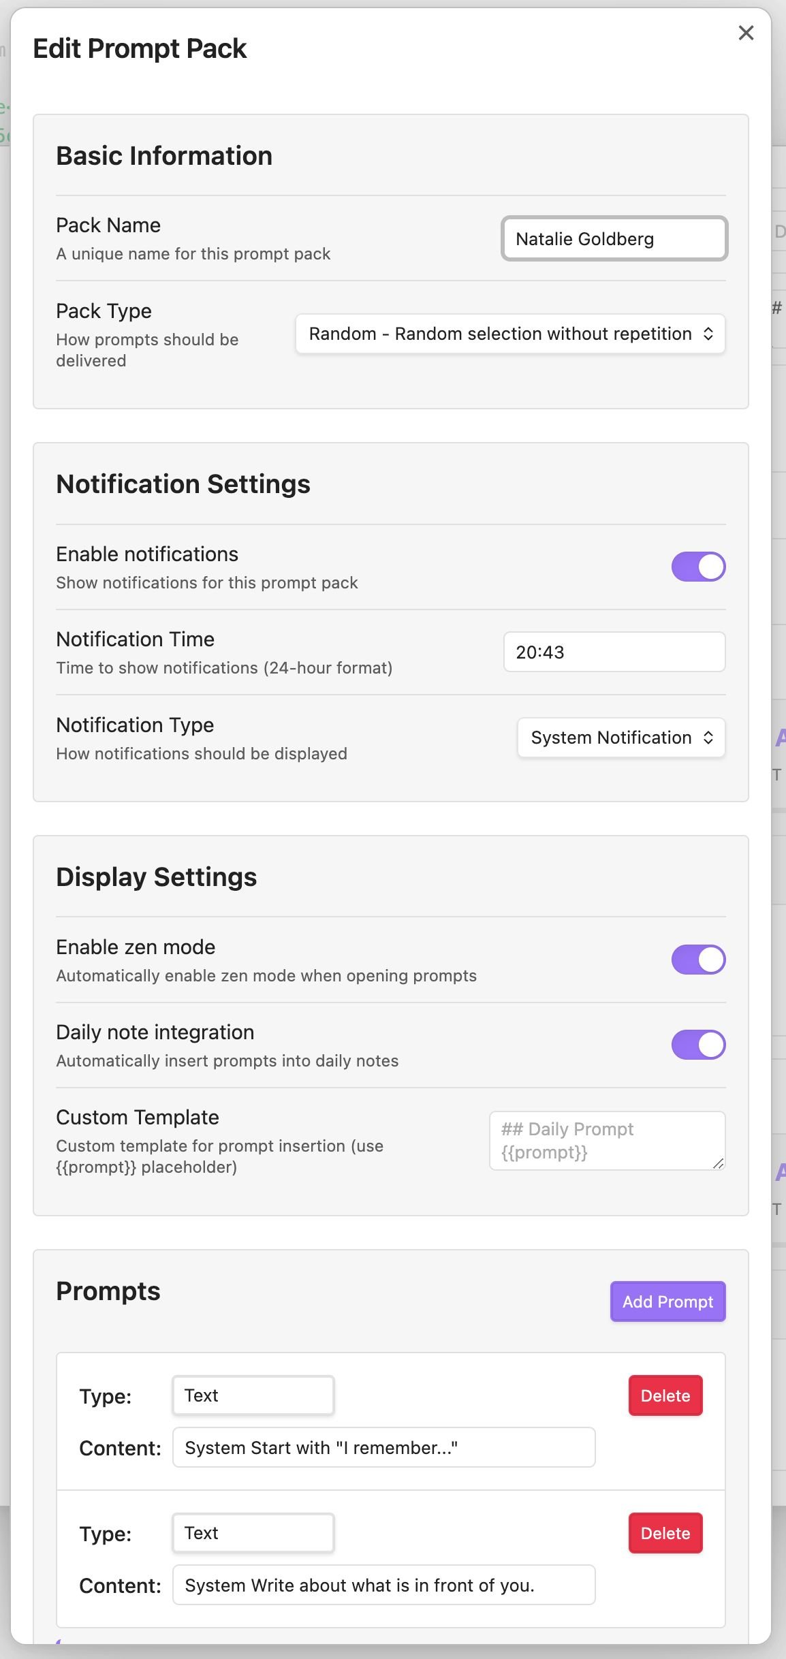This screenshot has height=1659, width=786.
Task: Delete the "in front of you" prompt
Action: [x=665, y=1533]
